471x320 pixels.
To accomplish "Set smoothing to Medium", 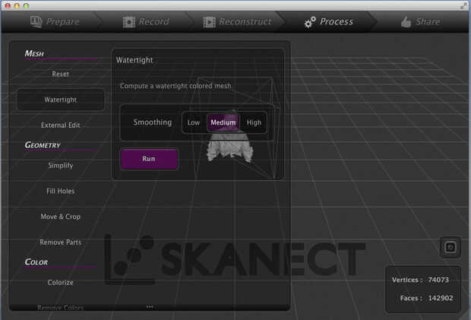I will click(223, 122).
